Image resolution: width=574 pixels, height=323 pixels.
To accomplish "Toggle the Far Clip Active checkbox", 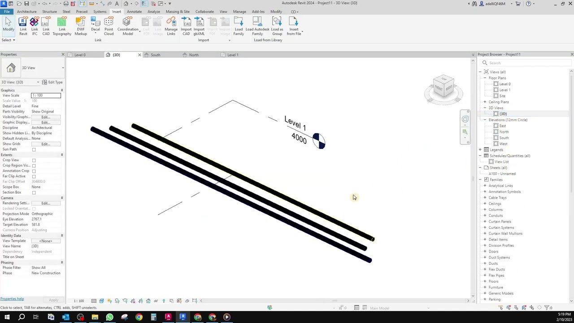I will pyautogui.click(x=34, y=176).
